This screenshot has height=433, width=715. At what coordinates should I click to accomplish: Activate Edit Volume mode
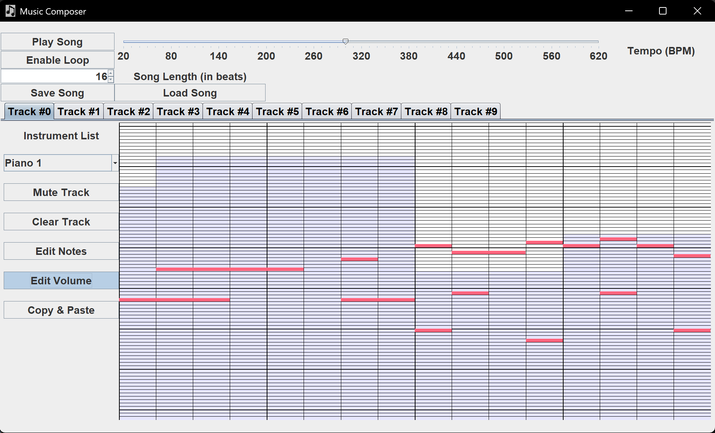pyautogui.click(x=61, y=281)
